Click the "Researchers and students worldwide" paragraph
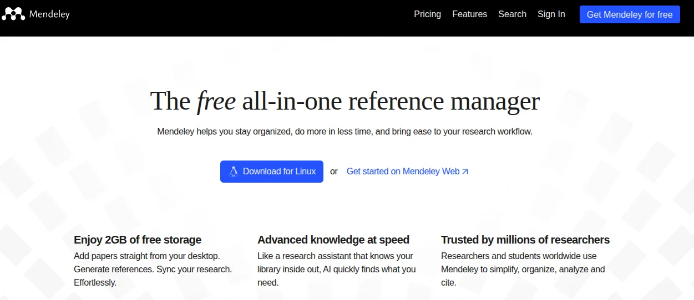The width and height of the screenshot is (694, 300). (523, 270)
